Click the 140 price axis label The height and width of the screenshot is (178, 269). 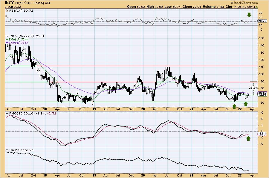coord(262,46)
